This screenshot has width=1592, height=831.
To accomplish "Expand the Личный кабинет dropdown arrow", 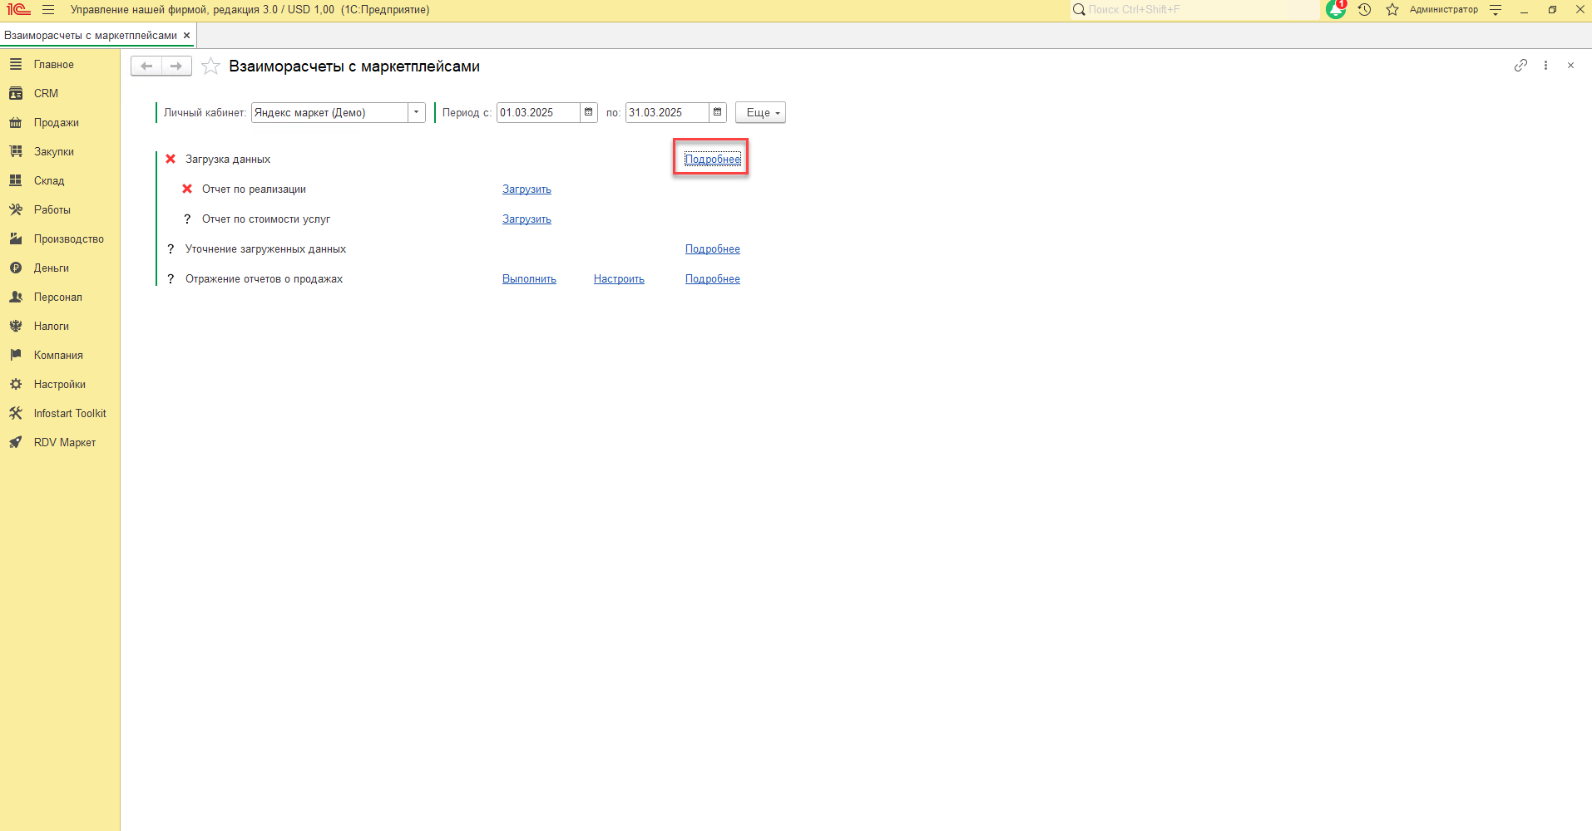I will 417,113.
